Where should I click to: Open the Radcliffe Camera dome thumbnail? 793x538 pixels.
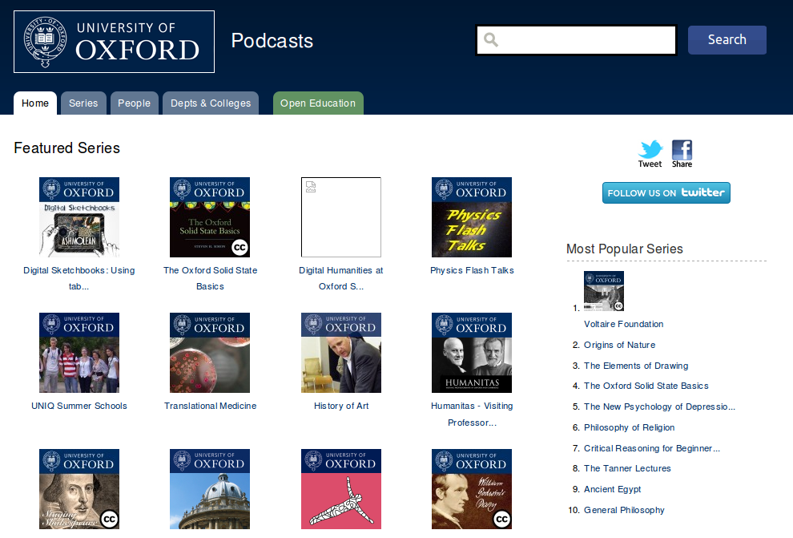tap(210, 489)
